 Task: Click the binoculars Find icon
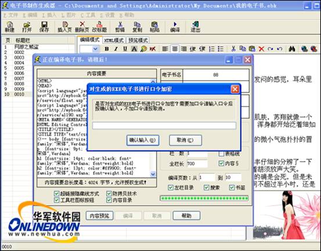click(x=292, y=49)
